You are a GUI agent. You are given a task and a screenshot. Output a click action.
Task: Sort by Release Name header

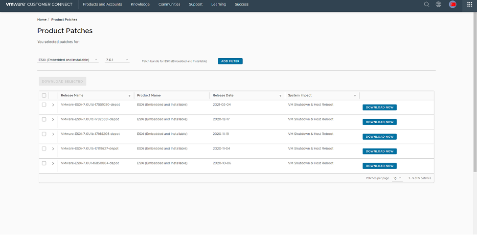click(x=72, y=96)
